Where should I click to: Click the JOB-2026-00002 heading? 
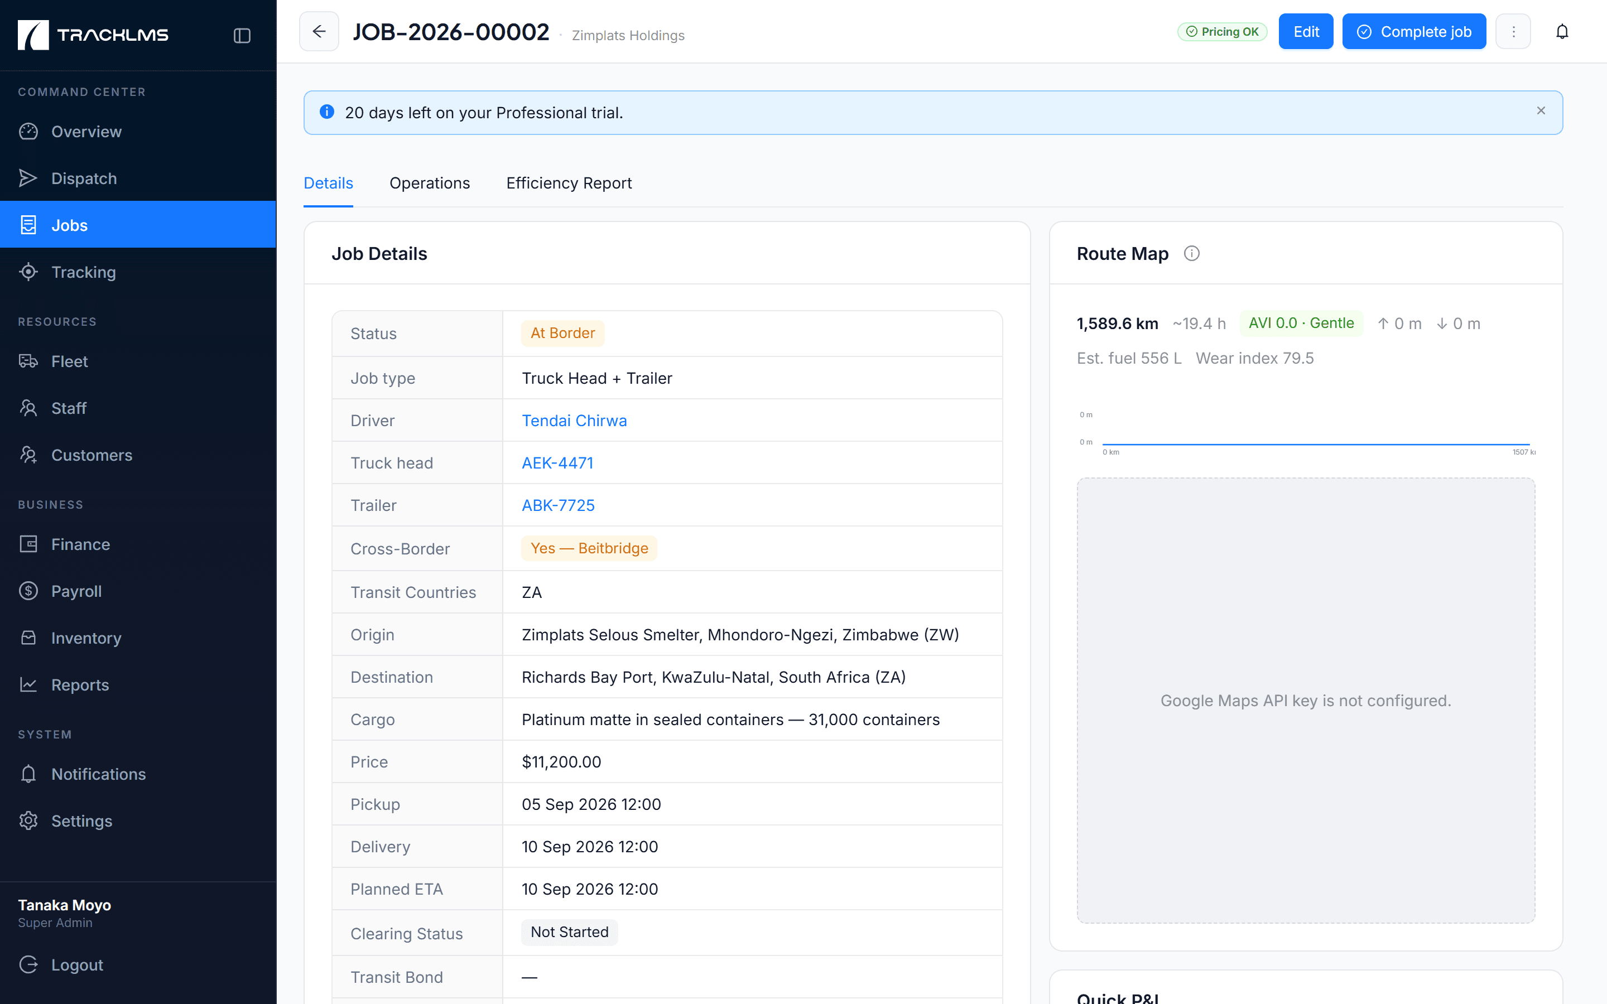coord(451,32)
